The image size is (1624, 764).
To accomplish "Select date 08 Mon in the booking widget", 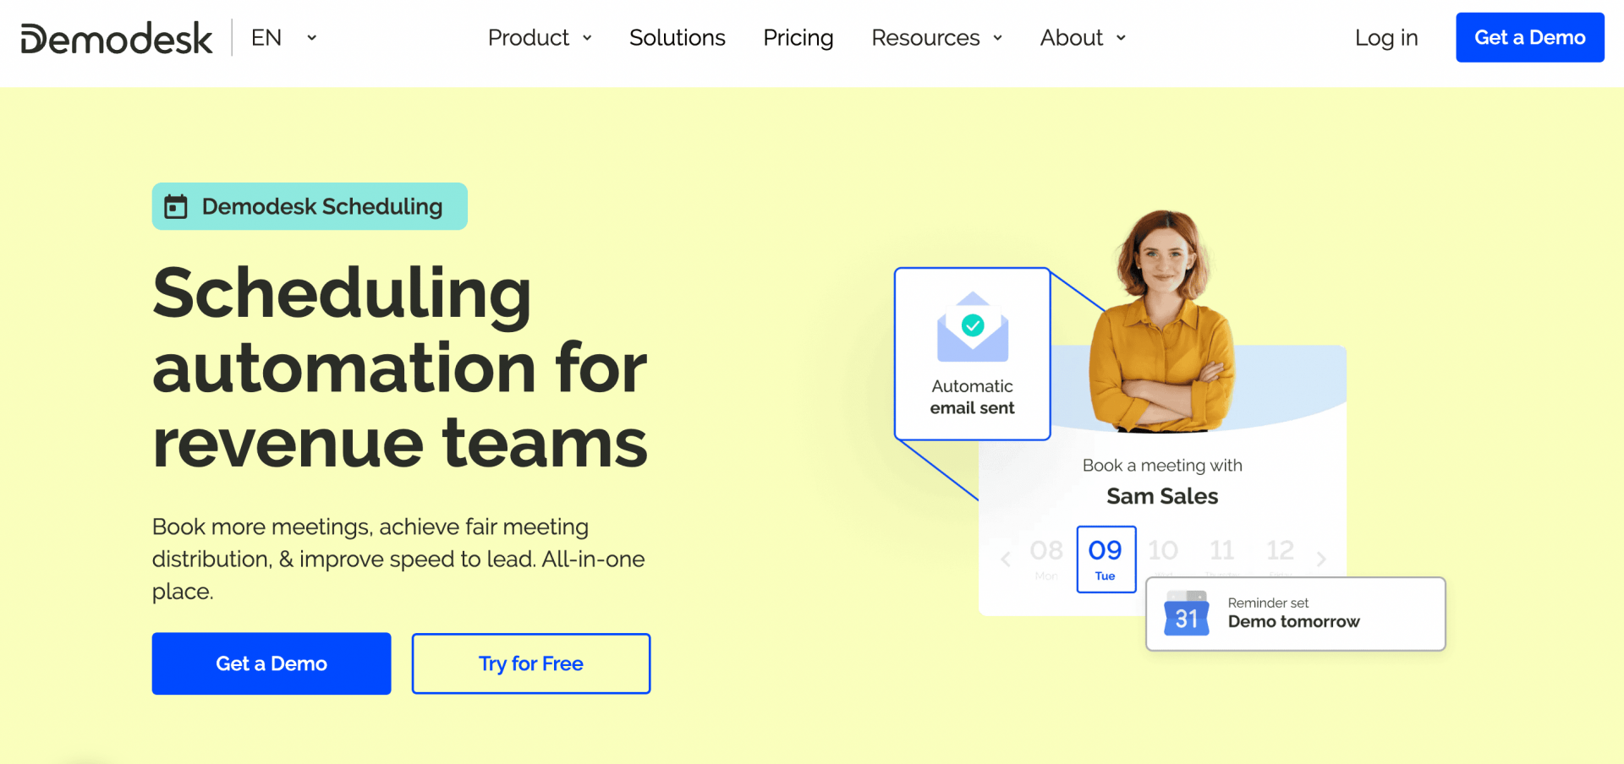I will [x=1046, y=559].
